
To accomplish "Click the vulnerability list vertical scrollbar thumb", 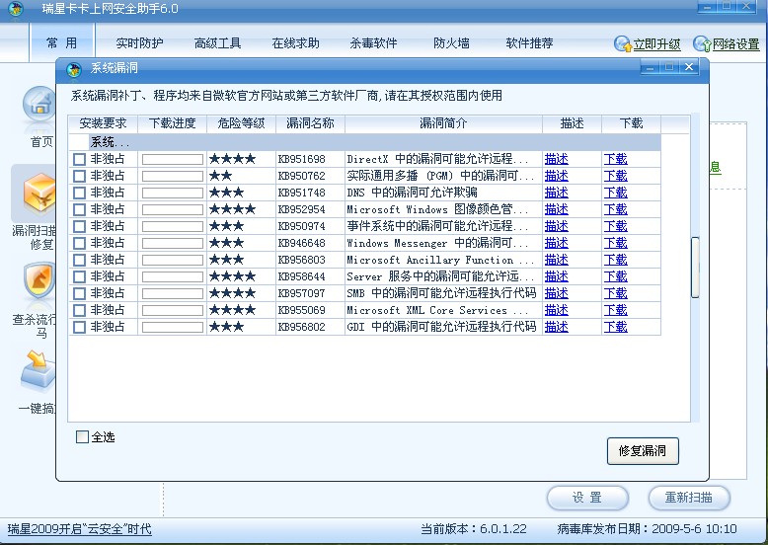I will click(x=695, y=268).
